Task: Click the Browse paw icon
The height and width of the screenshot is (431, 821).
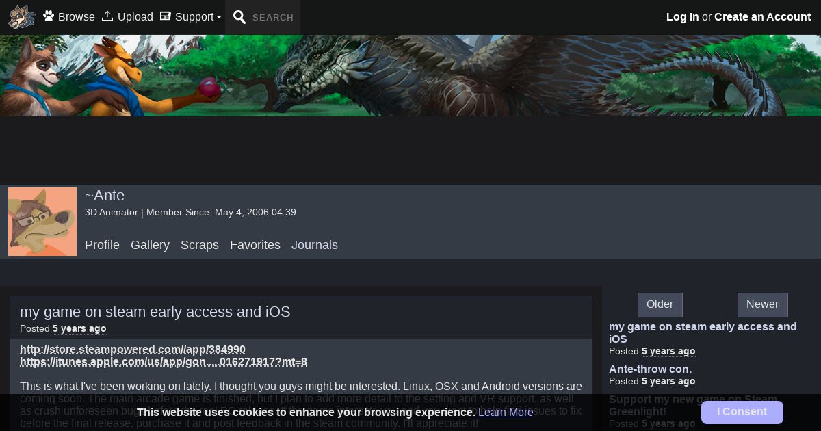Action: click(49, 16)
